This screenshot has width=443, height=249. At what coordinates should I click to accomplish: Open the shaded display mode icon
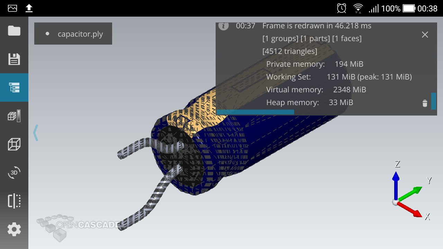[x=14, y=116]
